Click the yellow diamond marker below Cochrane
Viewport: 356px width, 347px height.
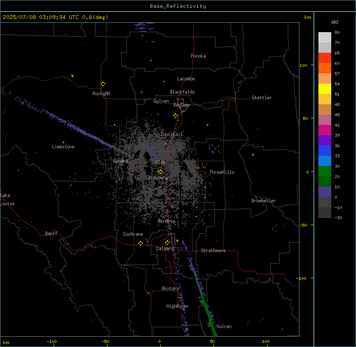[x=140, y=243]
